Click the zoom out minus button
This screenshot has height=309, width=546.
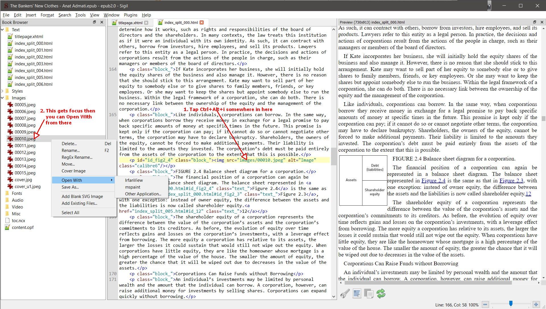click(485, 304)
